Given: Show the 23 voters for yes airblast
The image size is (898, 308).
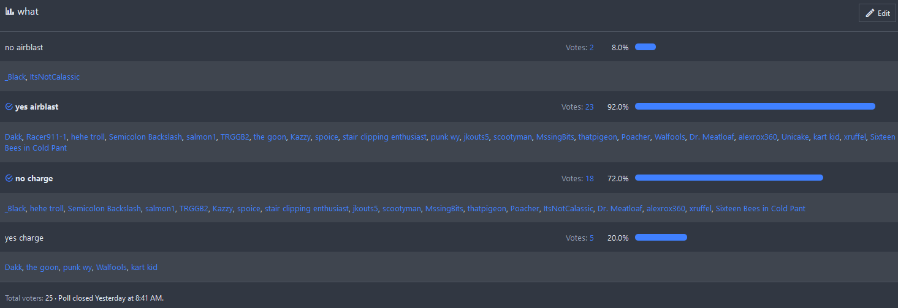Looking at the screenshot, I should click(589, 107).
